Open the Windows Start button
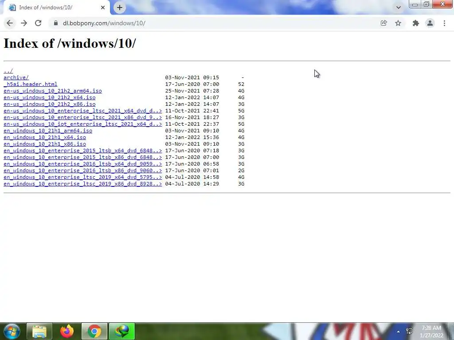The height and width of the screenshot is (340, 454). coord(12,331)
